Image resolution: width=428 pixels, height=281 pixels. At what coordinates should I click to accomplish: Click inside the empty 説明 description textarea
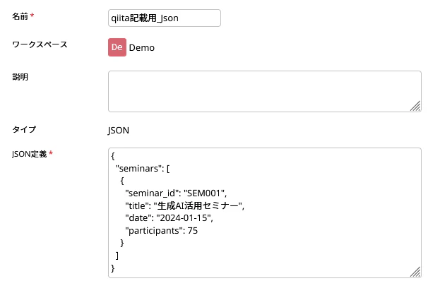(x=264, y=91)
